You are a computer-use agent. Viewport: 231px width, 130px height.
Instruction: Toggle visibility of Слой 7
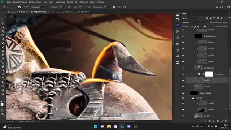point(183,116)
